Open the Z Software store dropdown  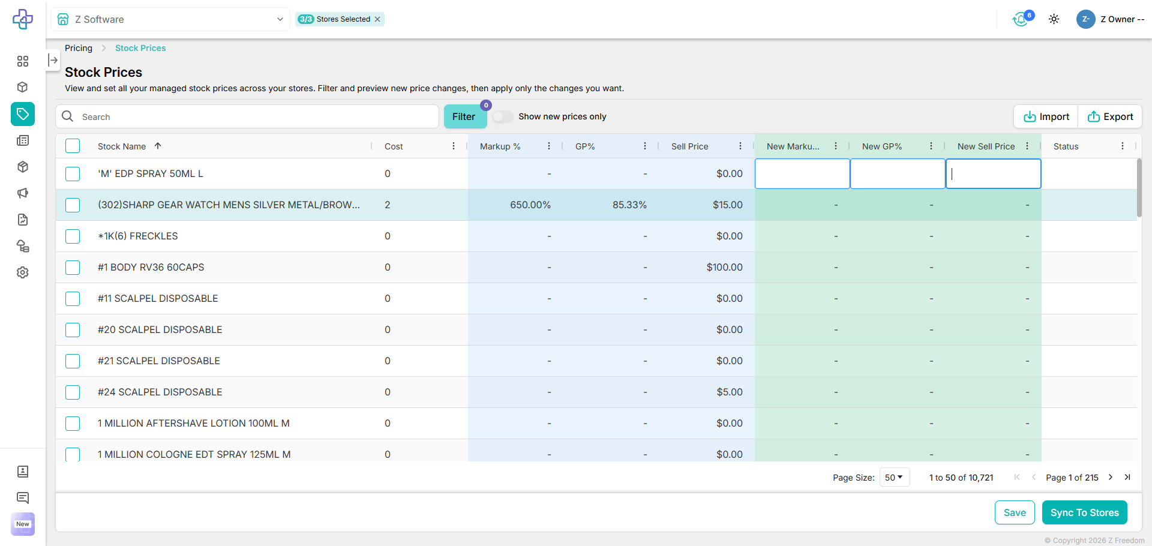pyautogui.click(x=170, y=19)
